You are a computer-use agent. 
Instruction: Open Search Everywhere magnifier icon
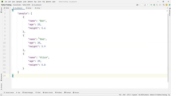click(164, 5)
